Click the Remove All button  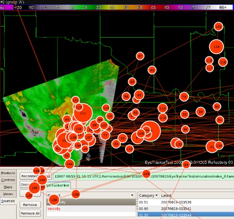[x=30, y=213]
